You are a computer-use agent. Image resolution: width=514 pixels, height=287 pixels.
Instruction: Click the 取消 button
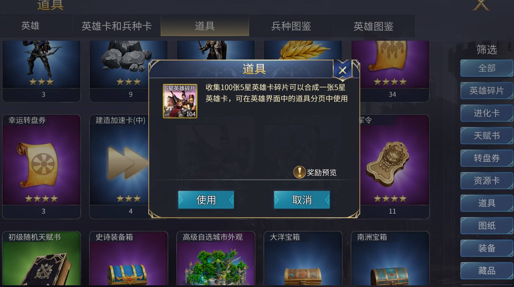(302, 200)
